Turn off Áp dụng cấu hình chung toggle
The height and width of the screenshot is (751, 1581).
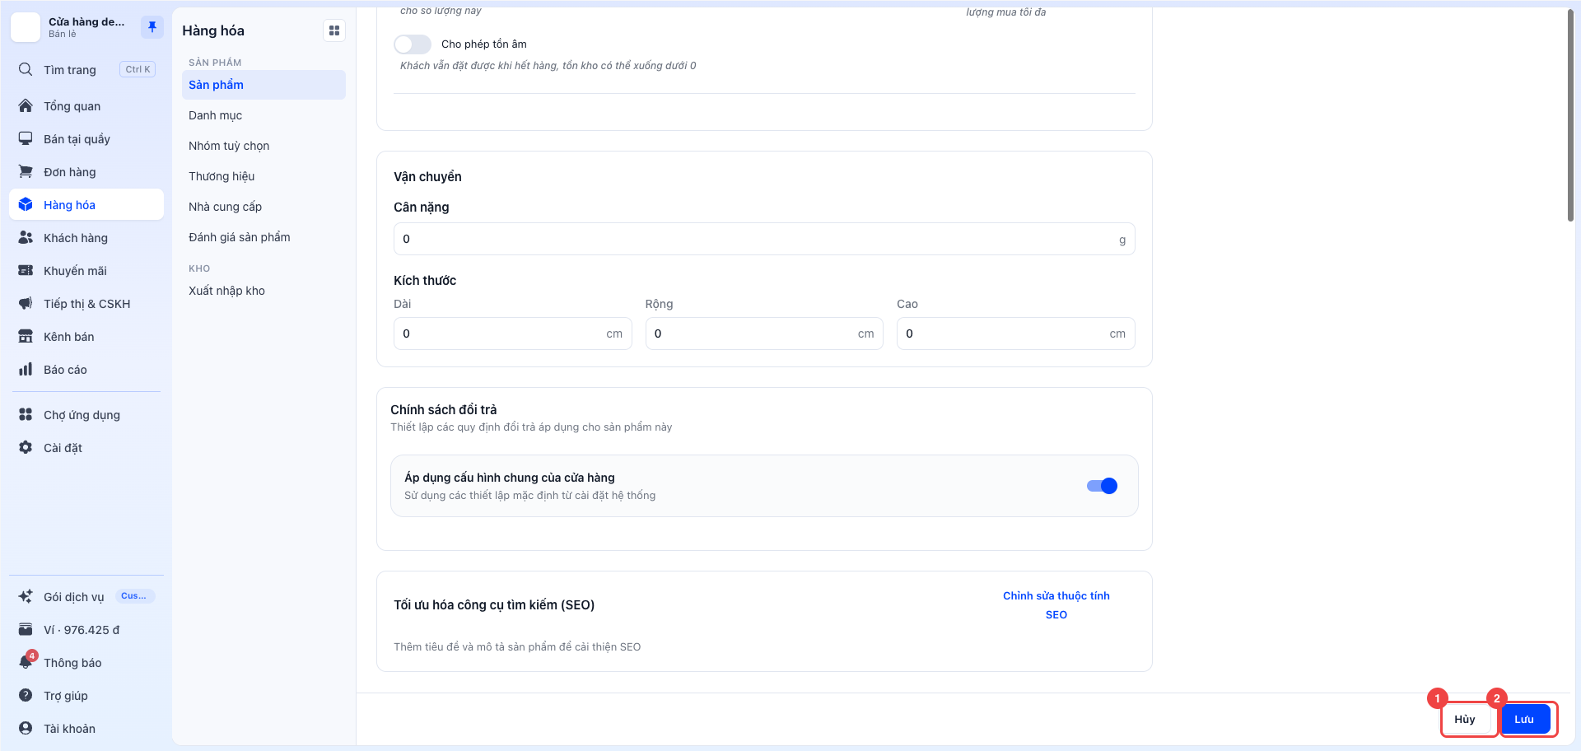tap(1102, 486)
